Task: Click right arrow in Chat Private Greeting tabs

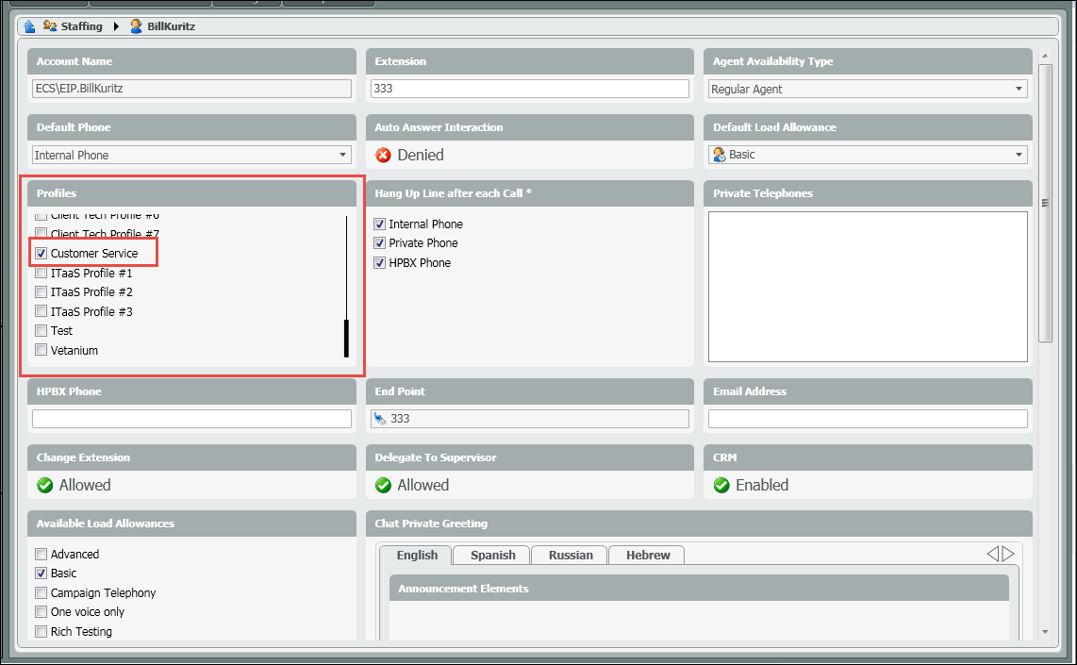Action: click(1008, 554)
